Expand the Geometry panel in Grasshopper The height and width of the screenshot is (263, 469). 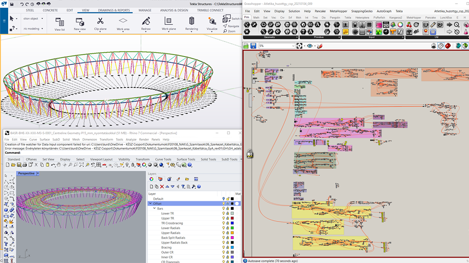(x=297, y=37)
